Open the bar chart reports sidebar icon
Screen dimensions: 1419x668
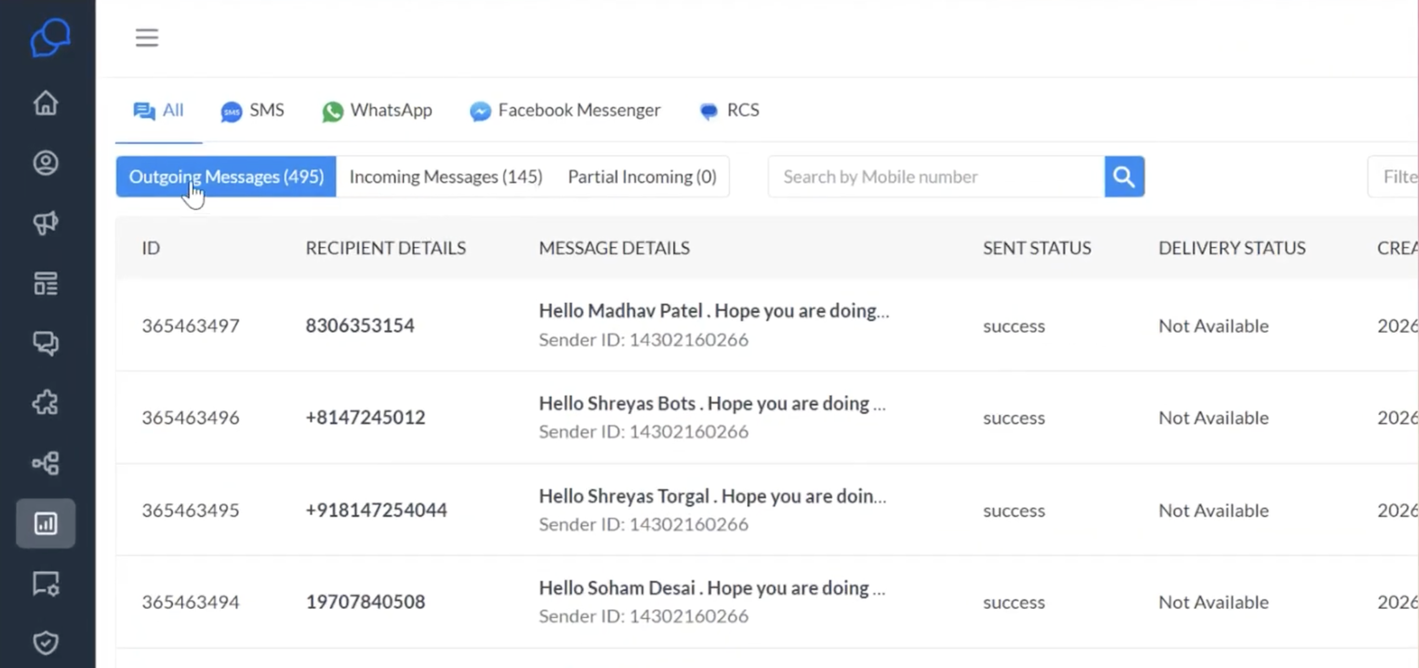[46, 524]
